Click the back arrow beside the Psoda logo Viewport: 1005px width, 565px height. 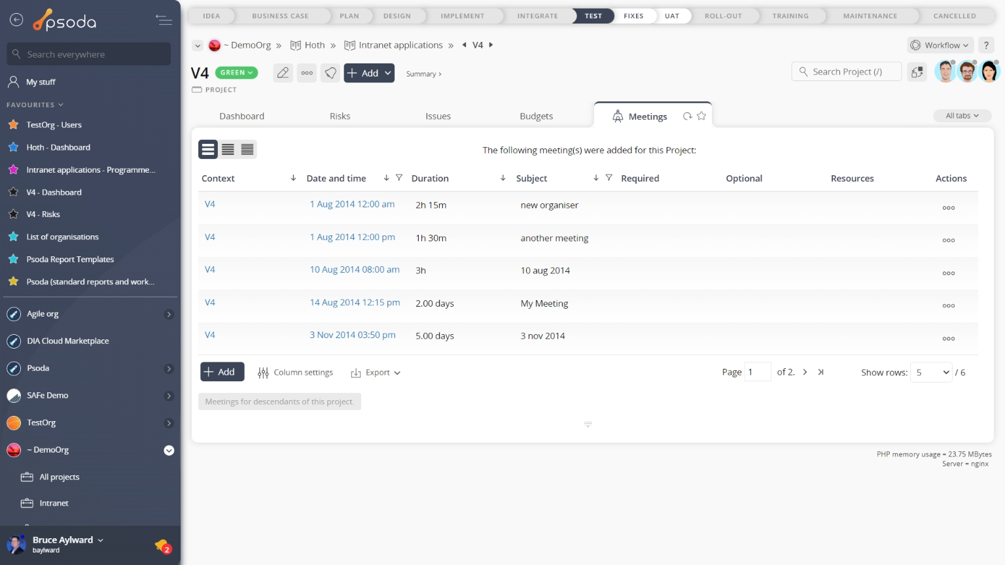coord(16,20)
